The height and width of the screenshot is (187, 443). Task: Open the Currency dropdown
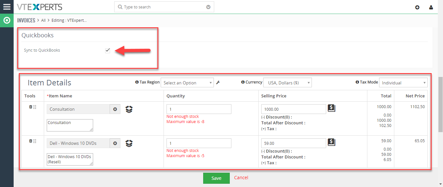(288, 83)
